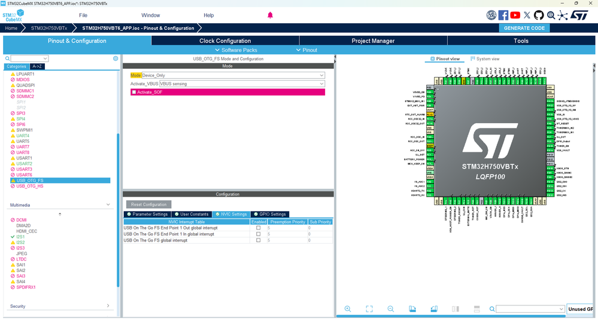Select DCMI in the Multimedia list

tap(22, 220)
